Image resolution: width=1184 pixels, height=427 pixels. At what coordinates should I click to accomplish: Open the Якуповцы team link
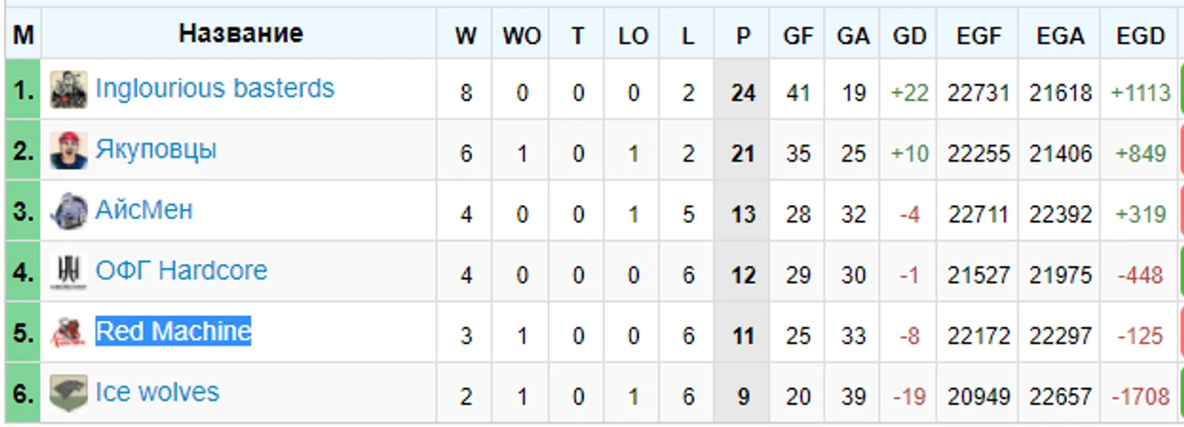[x=156, y=150]
